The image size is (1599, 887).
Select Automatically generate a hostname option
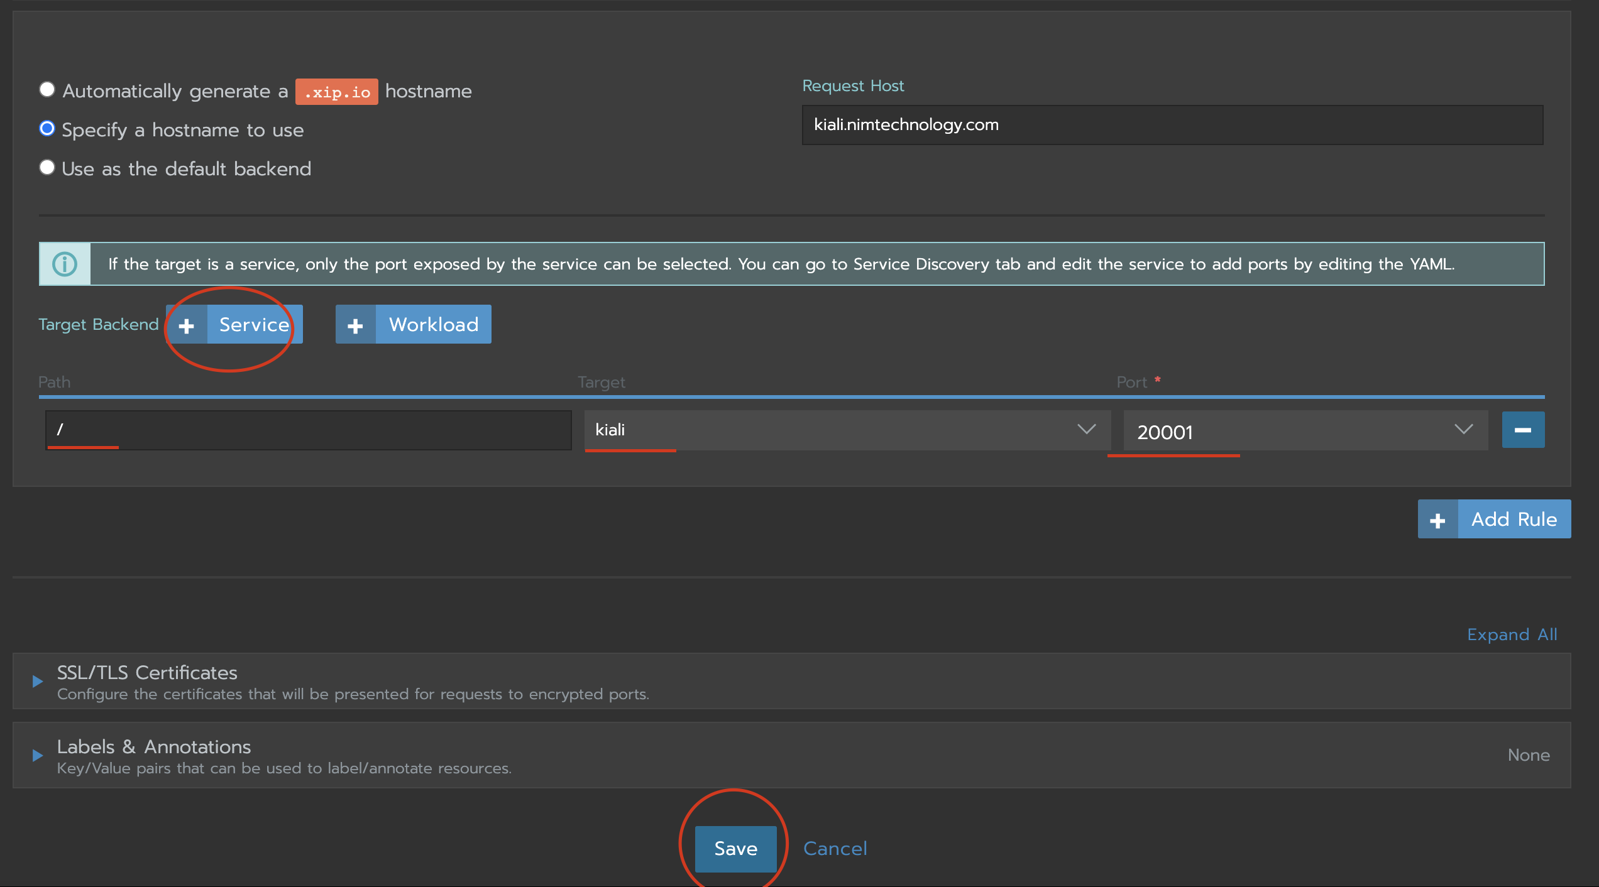point(47,90)
